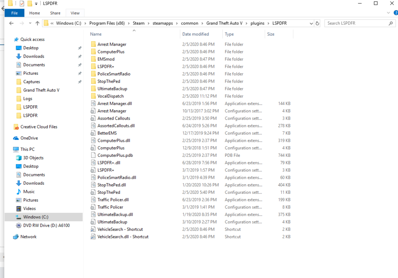The image size is (398, 278).
Task: Refresh the LSPDFR folder view
Action: (317, 23)
